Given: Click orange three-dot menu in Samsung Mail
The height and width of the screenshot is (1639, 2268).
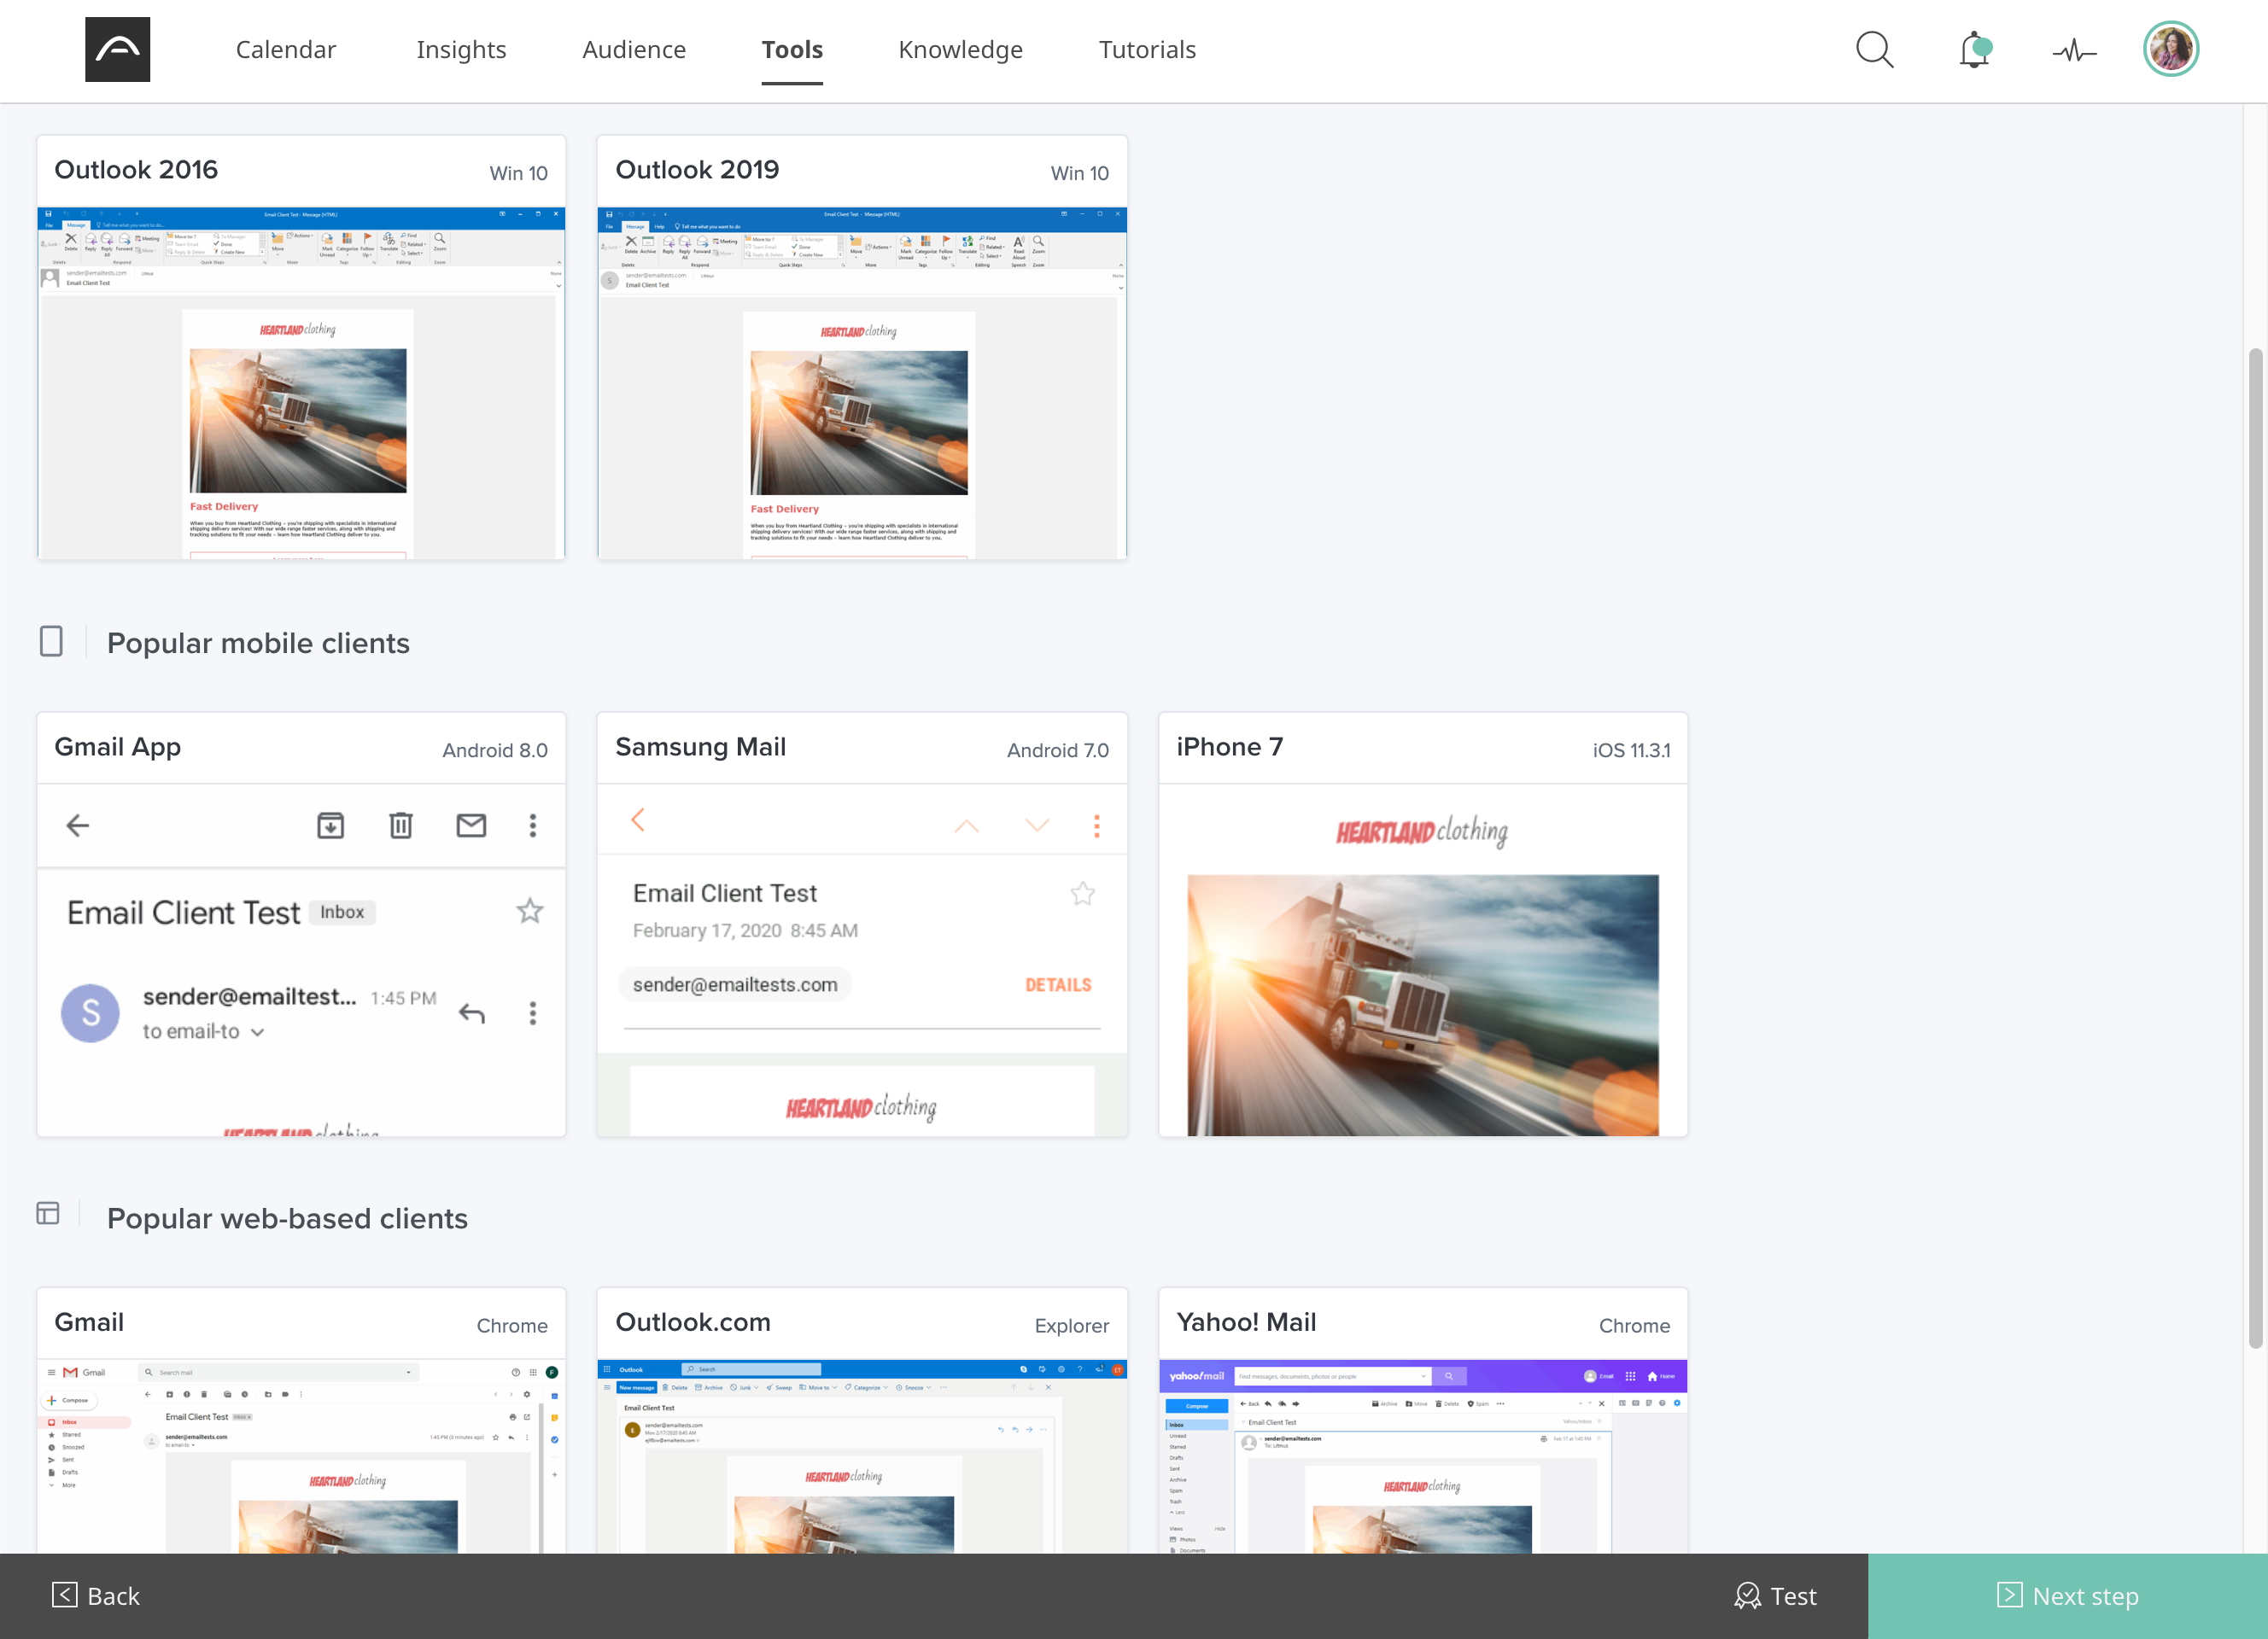Looking at the screenshot, I should pos(1097,825).
